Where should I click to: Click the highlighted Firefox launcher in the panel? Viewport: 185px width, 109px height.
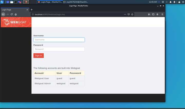pos(26,2)
